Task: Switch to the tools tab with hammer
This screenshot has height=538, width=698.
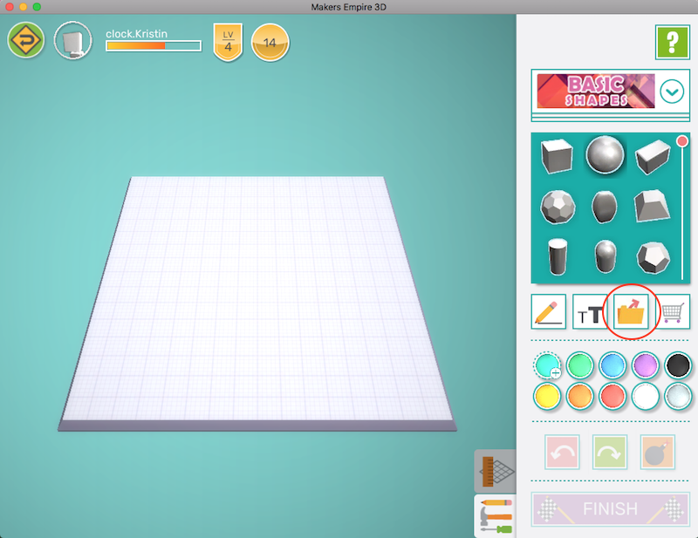Action: tap(496, 515)
